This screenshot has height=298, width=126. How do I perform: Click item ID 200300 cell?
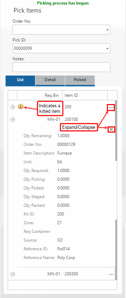coord(71,274)
